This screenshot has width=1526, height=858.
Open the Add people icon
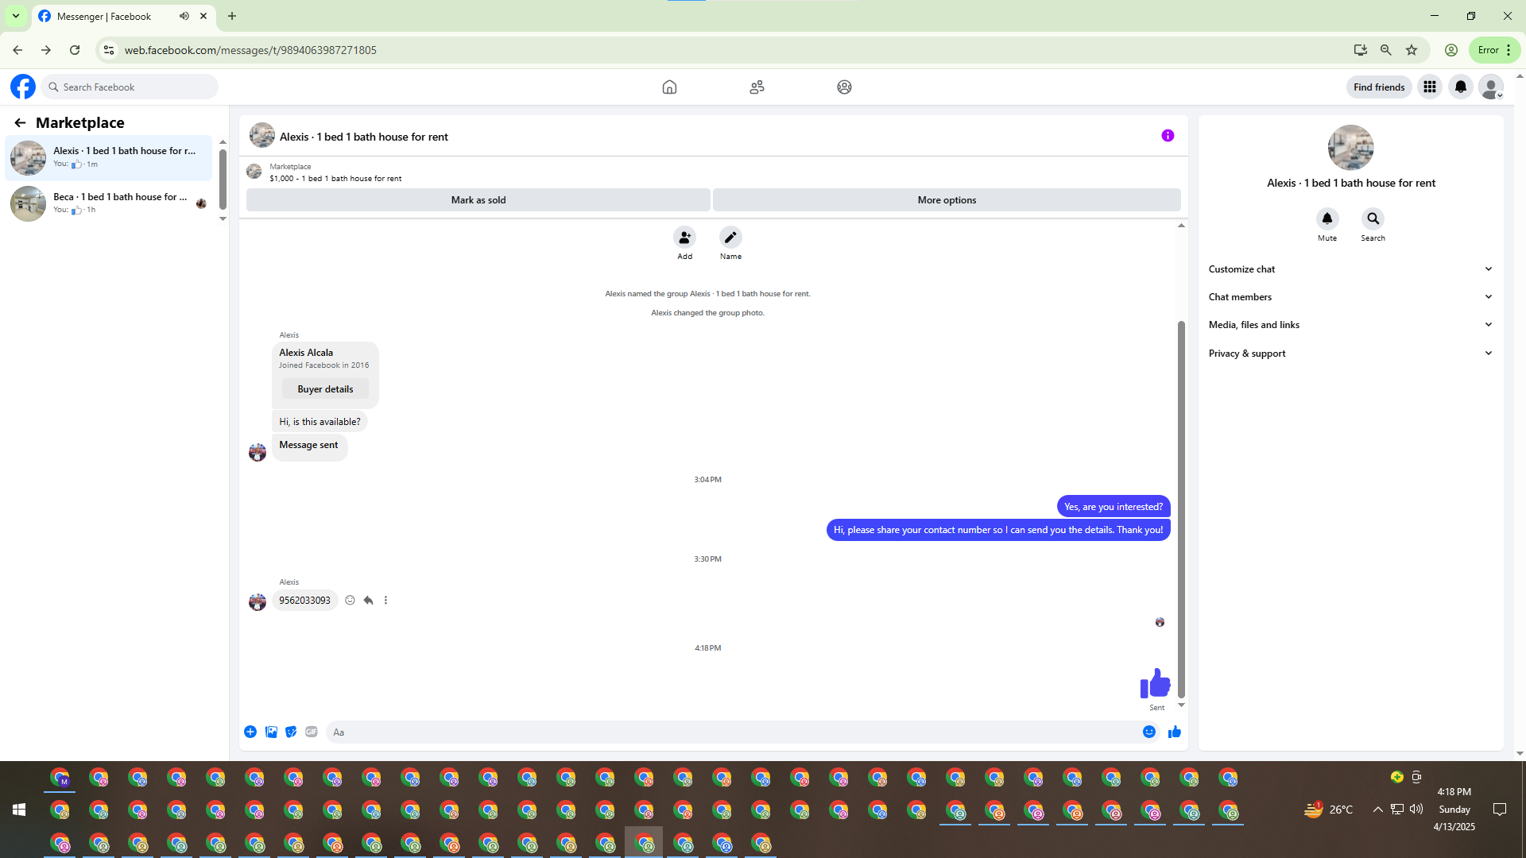[x=684, y=238]
